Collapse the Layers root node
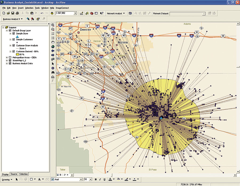The width and height of the screenshot is (240, 186). [x=3, y=27]
